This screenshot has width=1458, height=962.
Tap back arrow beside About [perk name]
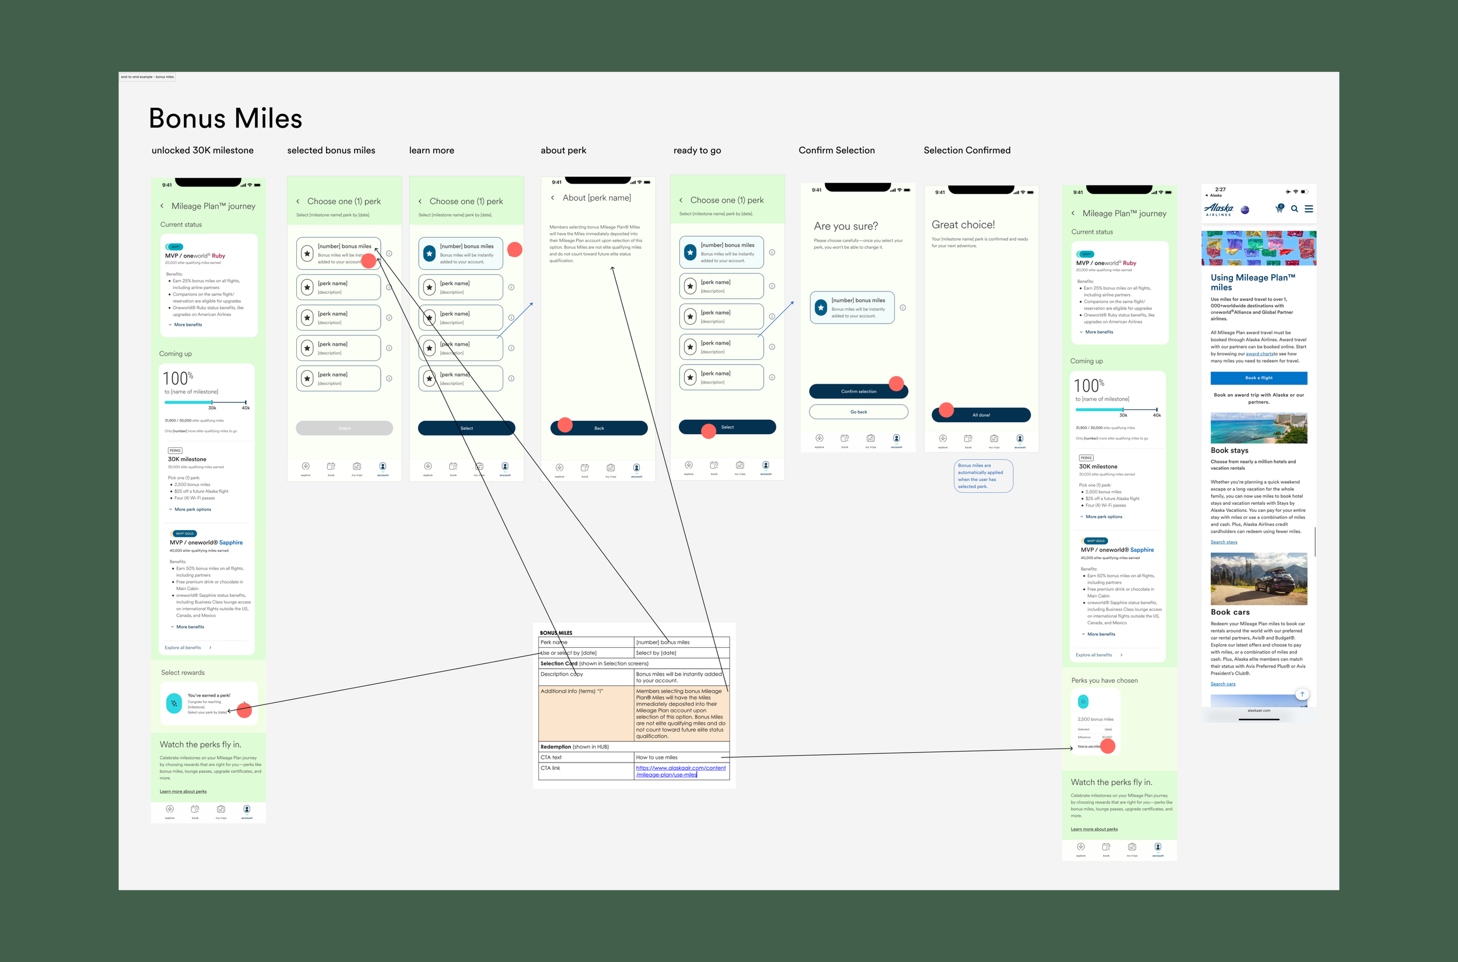pos(552,198)
